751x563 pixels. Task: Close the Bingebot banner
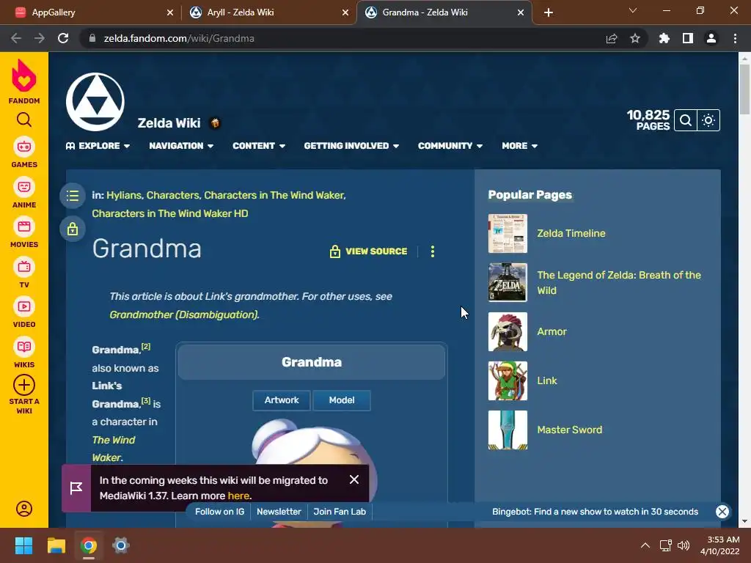(722, 511)
